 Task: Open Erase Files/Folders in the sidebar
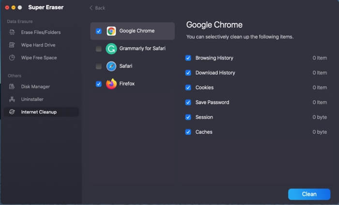click(x=41, y=32)
